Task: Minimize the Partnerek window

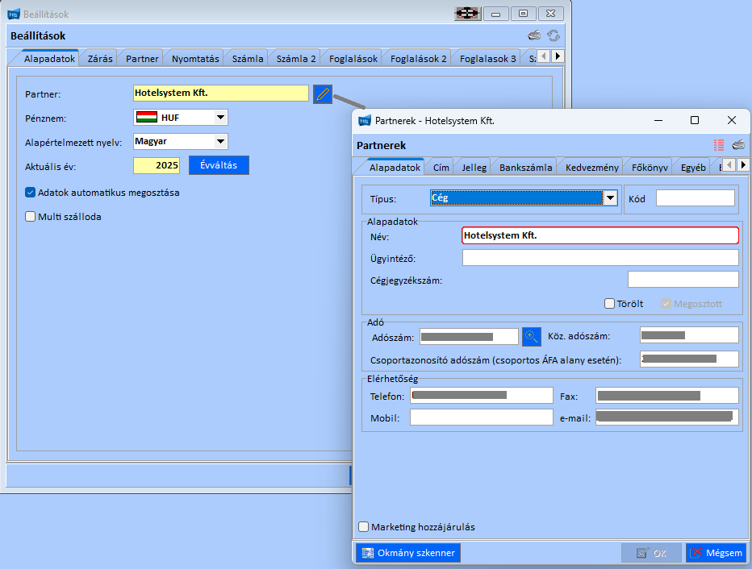Action: point(658,120)
